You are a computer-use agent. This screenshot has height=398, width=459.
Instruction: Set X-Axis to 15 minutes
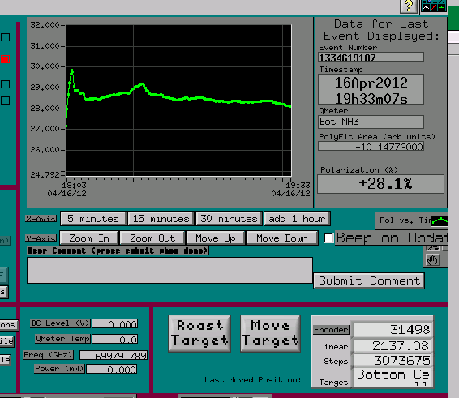click(x=161, y=219)
